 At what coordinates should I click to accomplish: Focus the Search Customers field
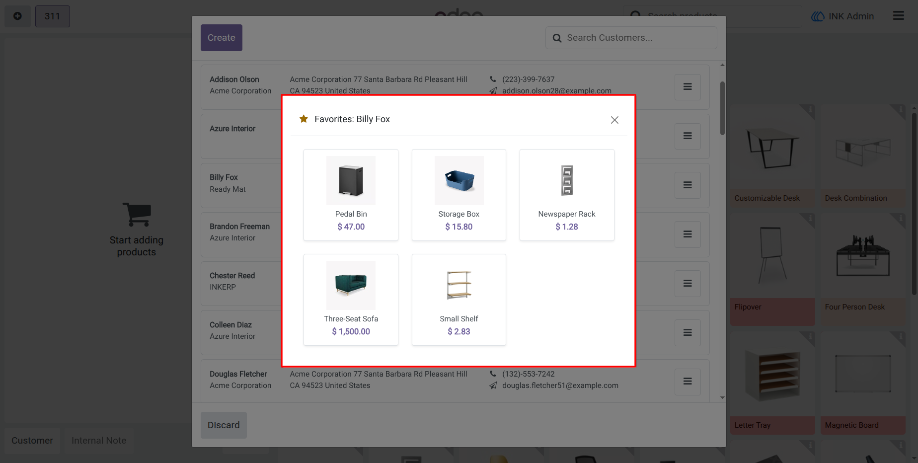click(x=631, y=38)
